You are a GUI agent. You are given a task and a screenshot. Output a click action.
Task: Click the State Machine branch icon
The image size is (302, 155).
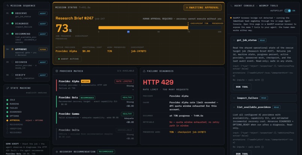coord(8,88)
